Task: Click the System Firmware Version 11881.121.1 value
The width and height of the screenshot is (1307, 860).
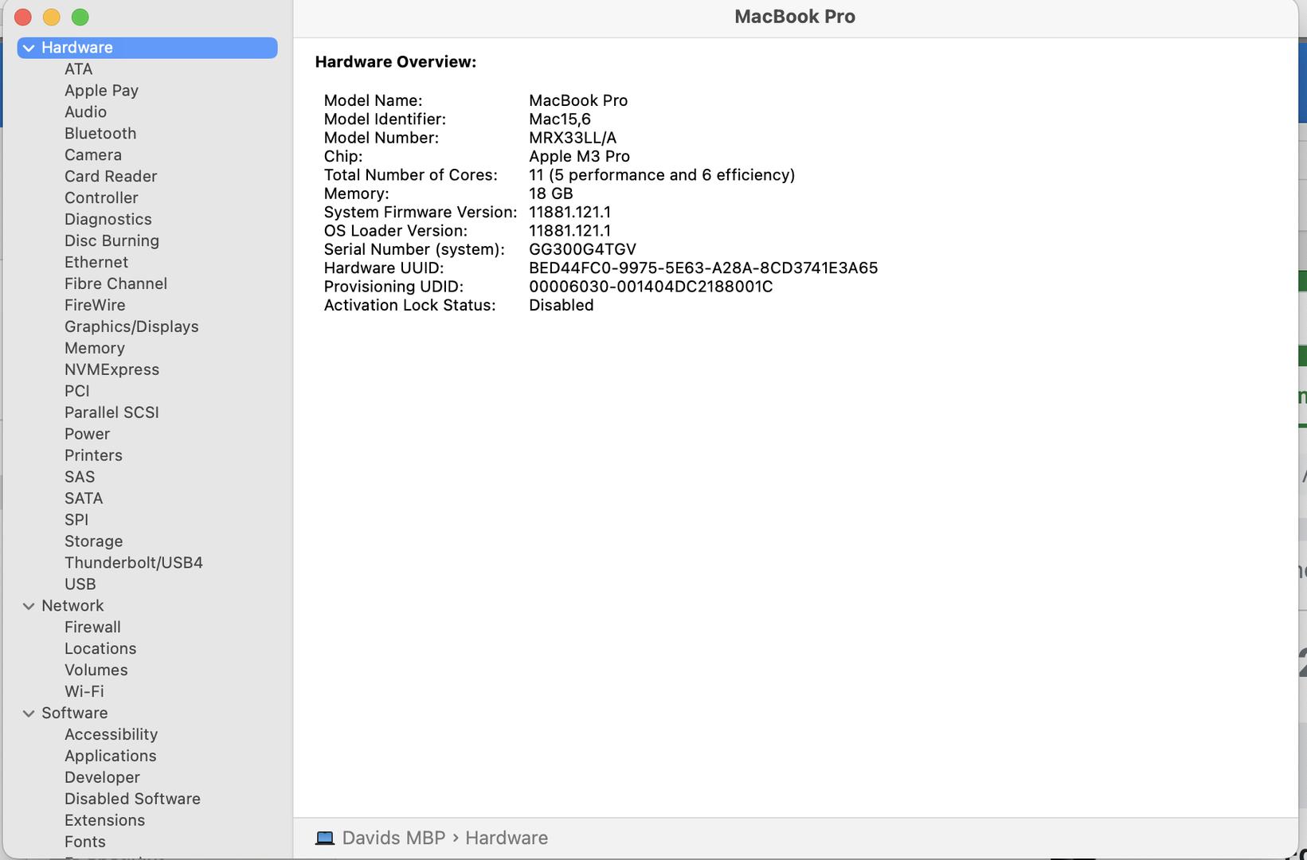Action: [569, 213]
